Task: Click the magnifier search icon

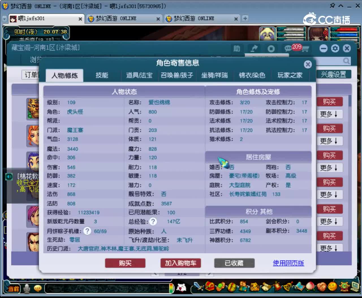Action: [x=346, y=61]
